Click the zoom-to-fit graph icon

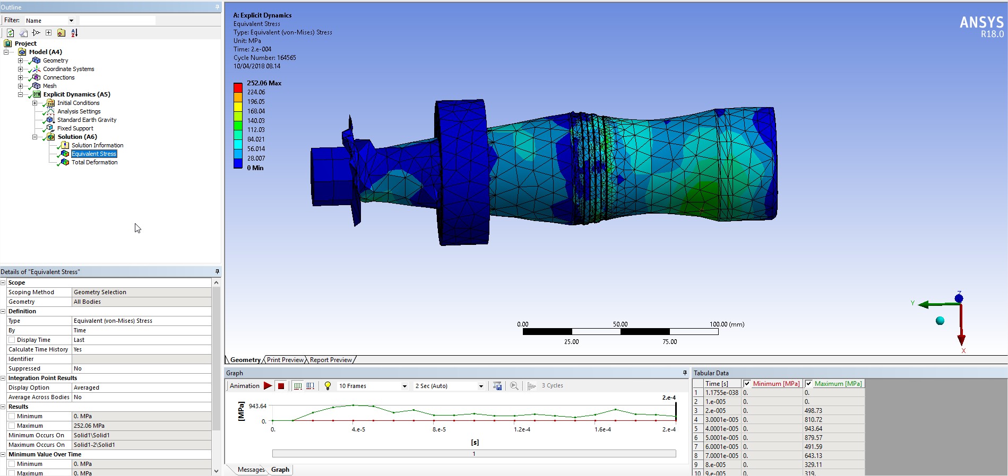[x=514, y=386]
